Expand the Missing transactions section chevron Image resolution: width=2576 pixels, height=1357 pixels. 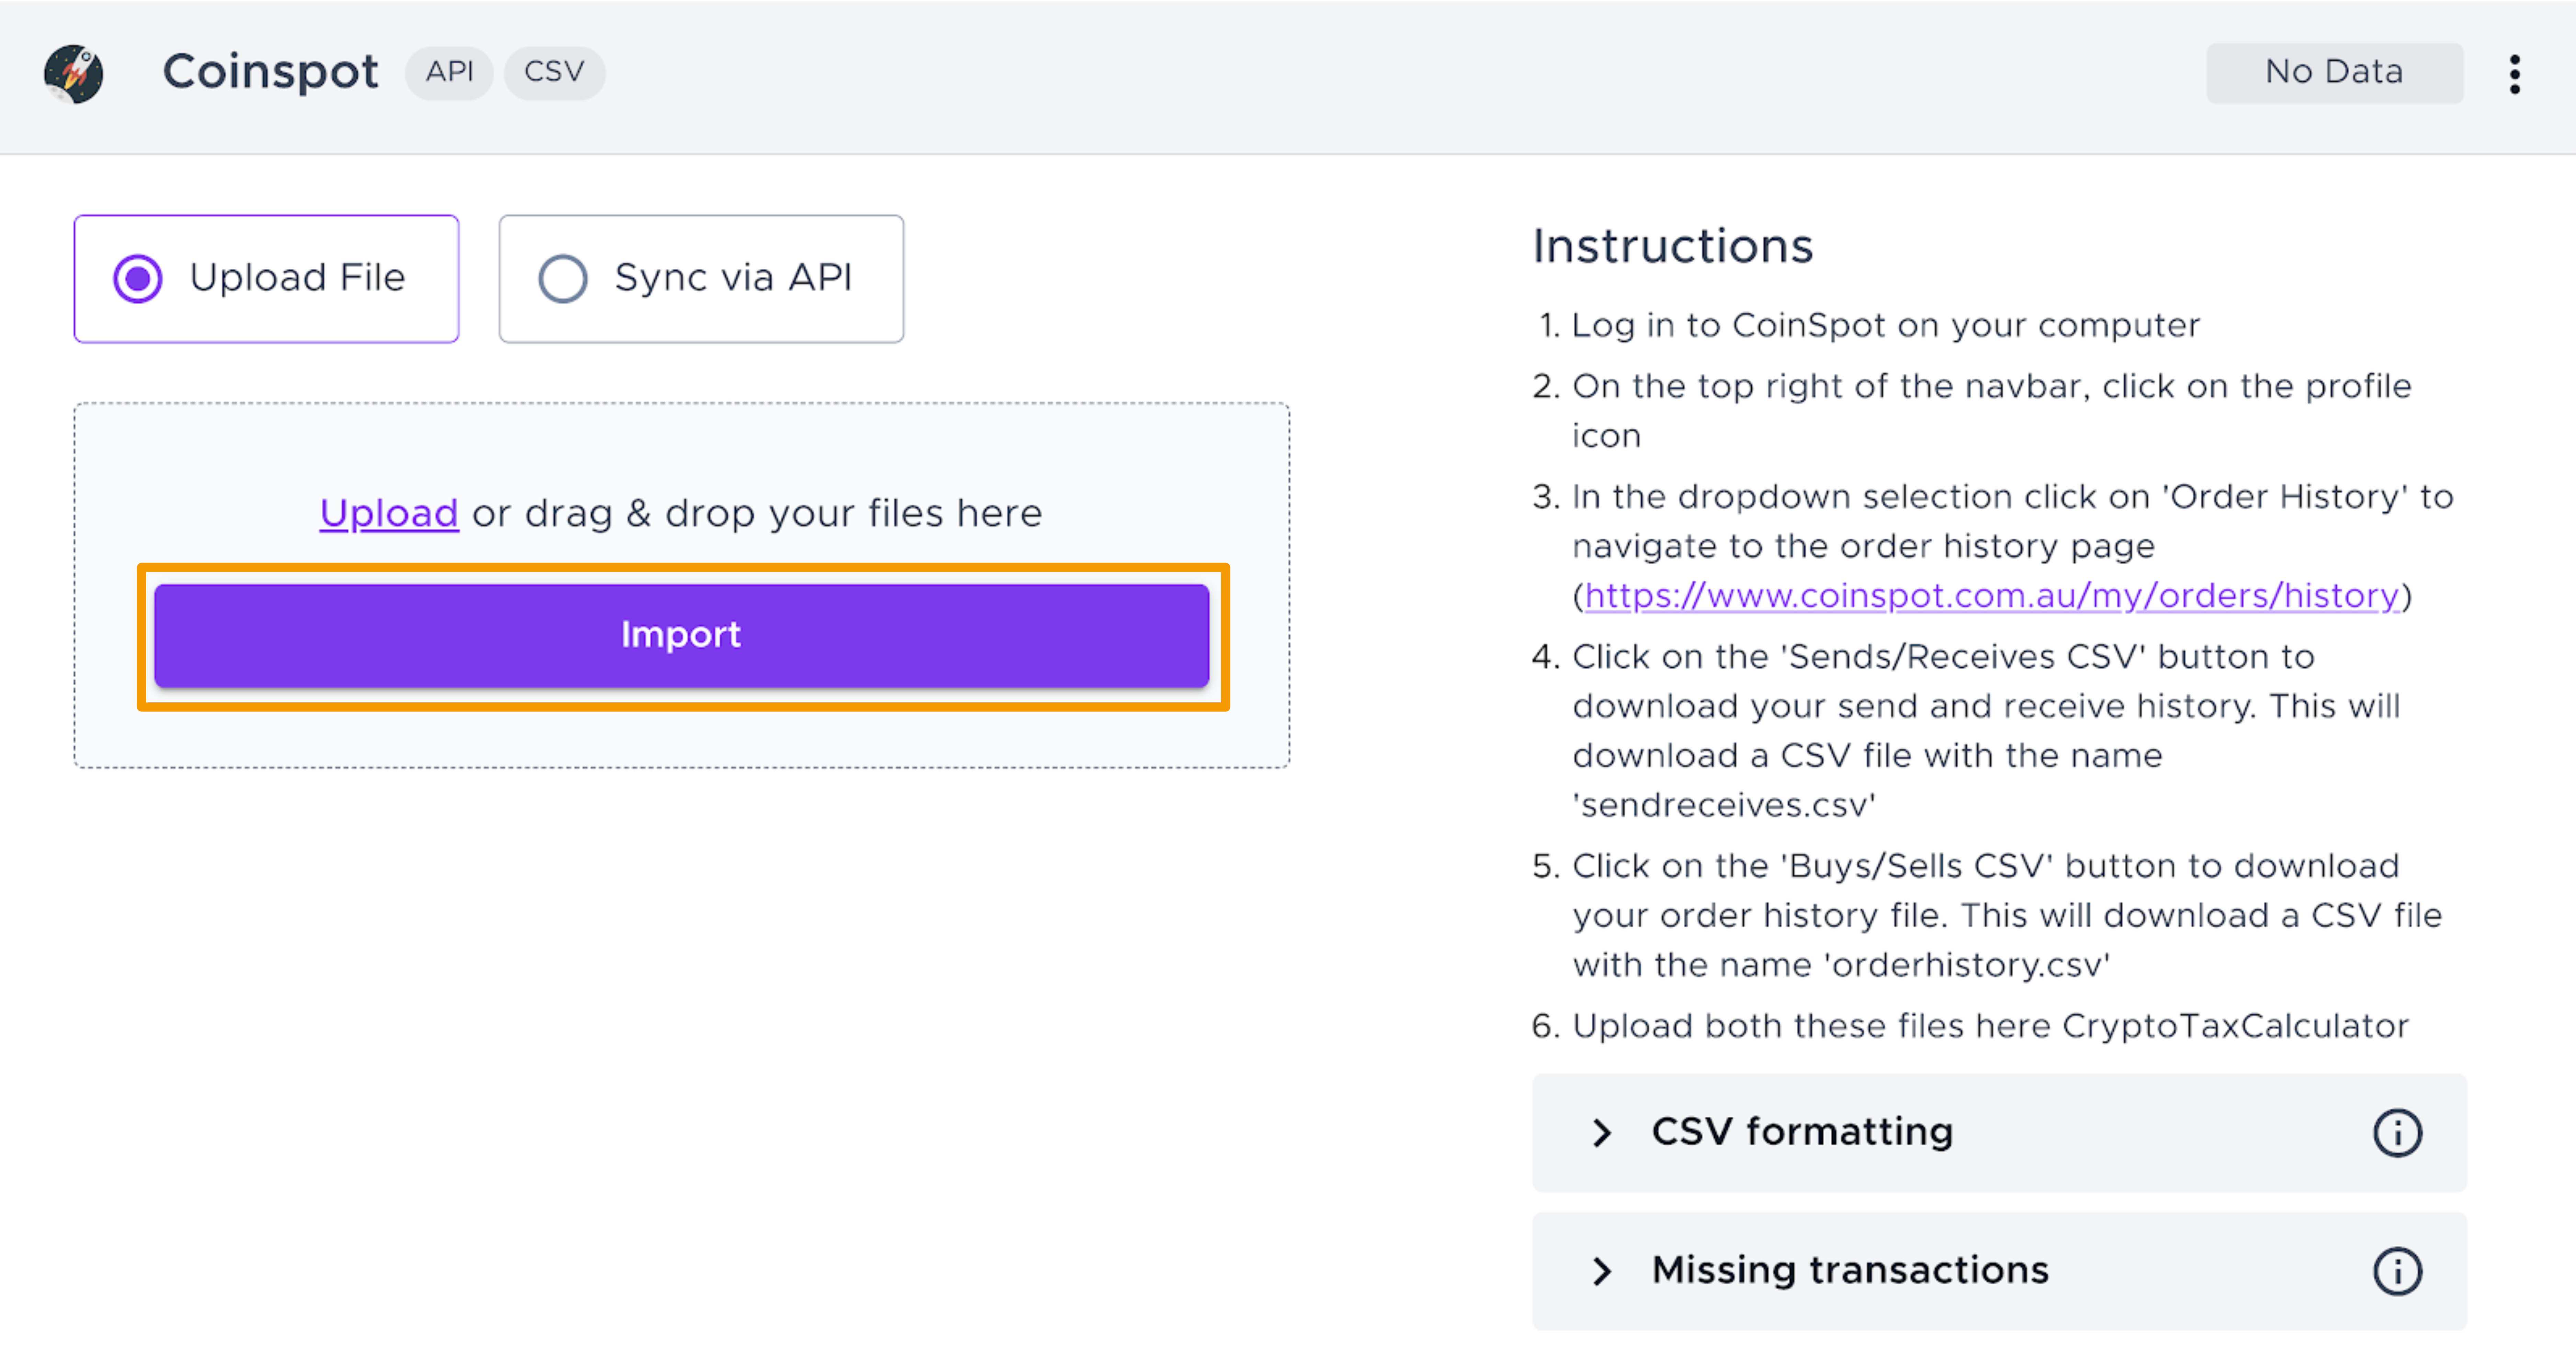[1602, 1271]
